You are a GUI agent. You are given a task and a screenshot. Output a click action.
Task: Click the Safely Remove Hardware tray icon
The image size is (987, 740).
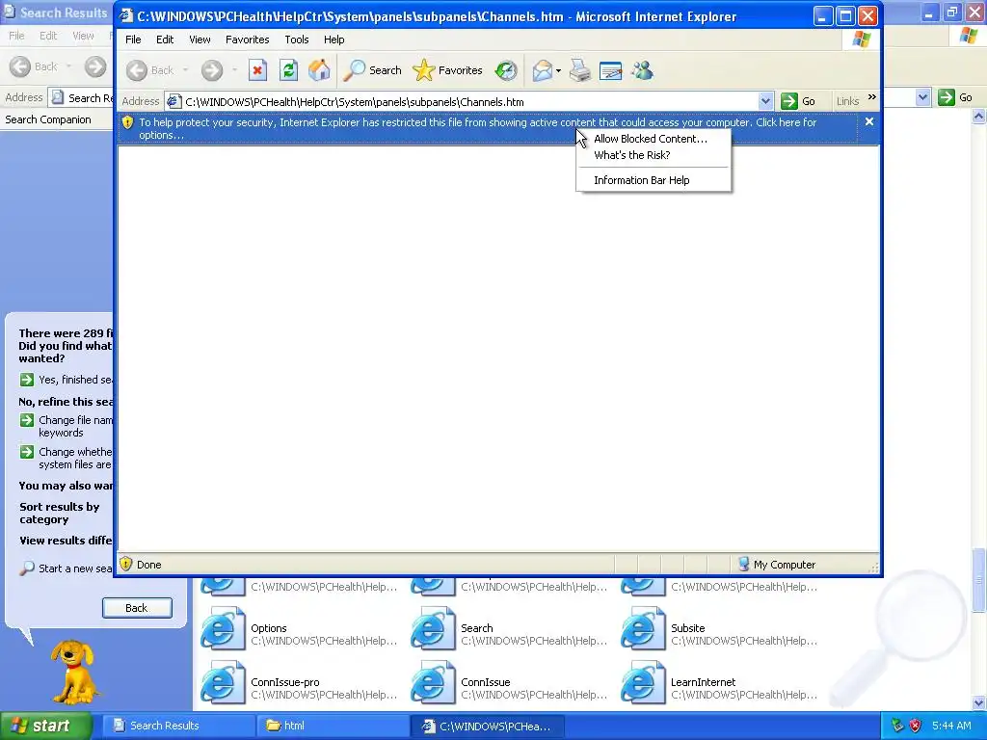click(x=897, y=726)
